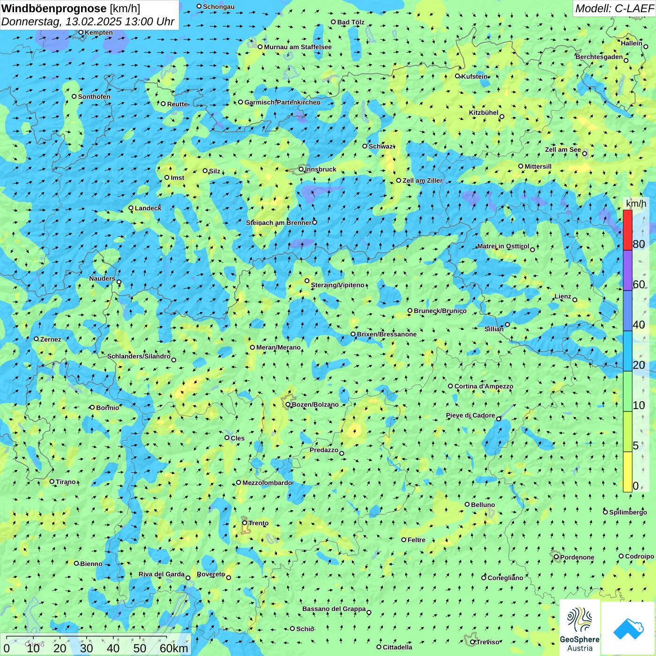
Task: Click the Cortina d'Ampezzo label
Action: coord(484,386)
